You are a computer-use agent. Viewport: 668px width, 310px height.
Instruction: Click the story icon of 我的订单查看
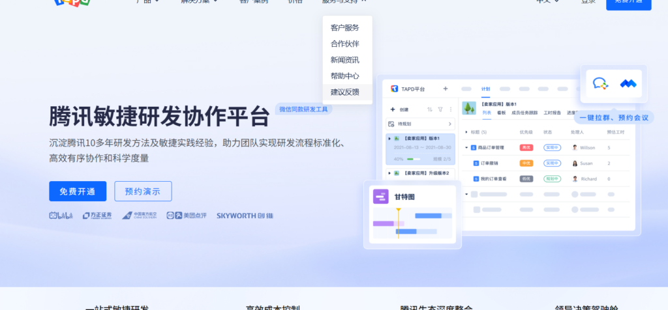point(476,179)
